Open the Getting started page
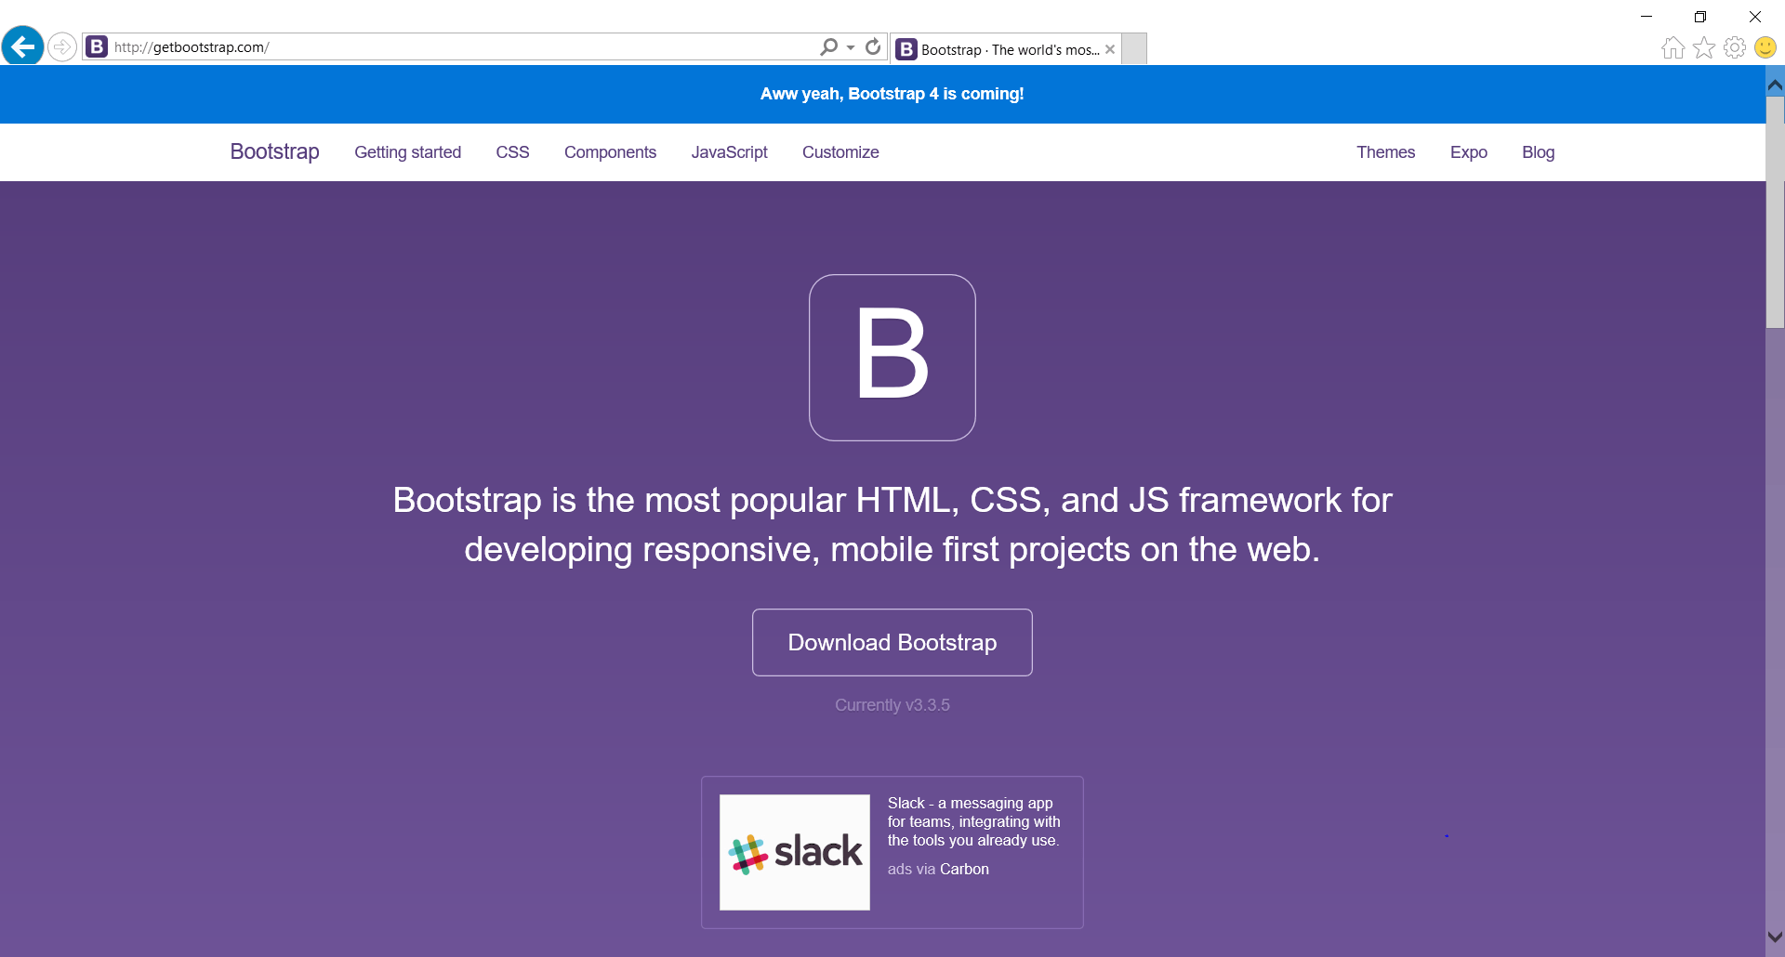Image resolution: width=1785 pixels, height=957 pixels. [407, 151]
